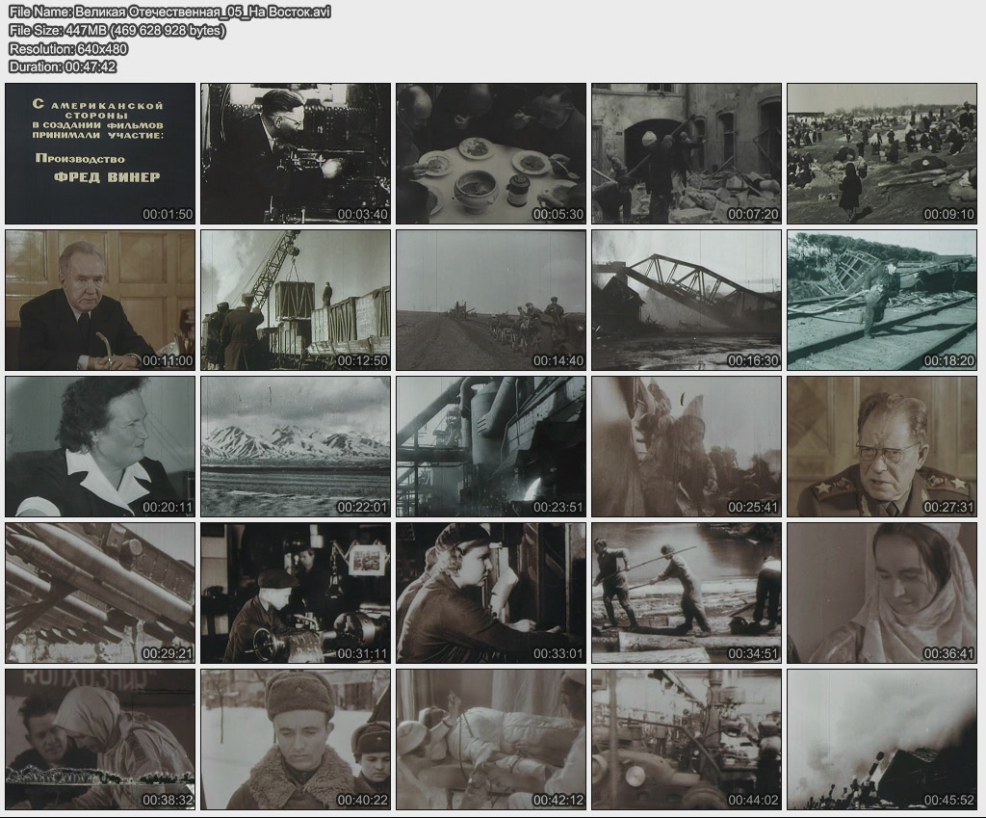Click the rubble-clearing thumbnail at 00:07:20
986x818 pixels.
tap(687, 153)
